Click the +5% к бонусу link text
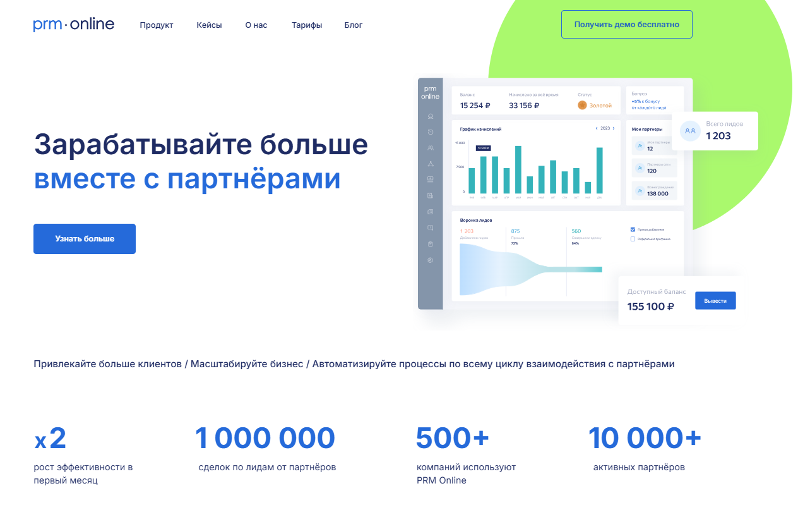 pyautogui.click(x=645, y=101)
